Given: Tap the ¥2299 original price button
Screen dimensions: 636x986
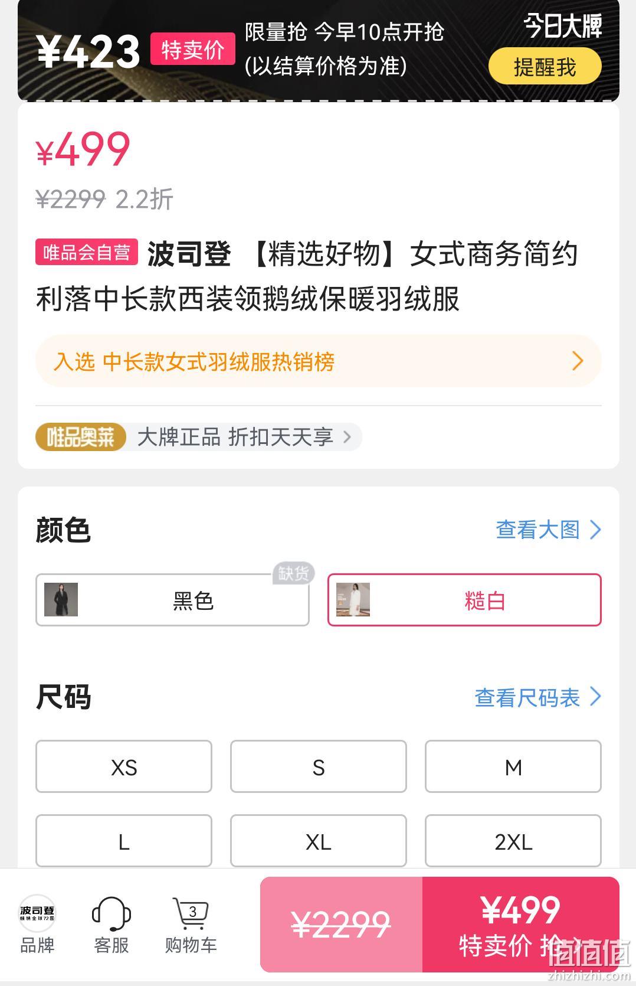Looking at the screenshot, I should pyautogui.click(x=341, y=925).
